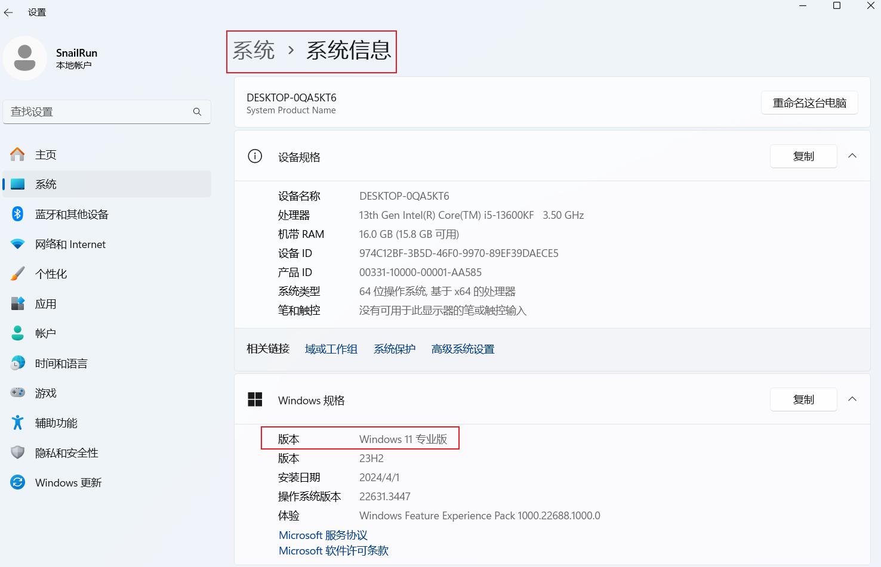Open the Microsoft 软件许可条款 link
881x567 pixels.
[x=334, y=551]
